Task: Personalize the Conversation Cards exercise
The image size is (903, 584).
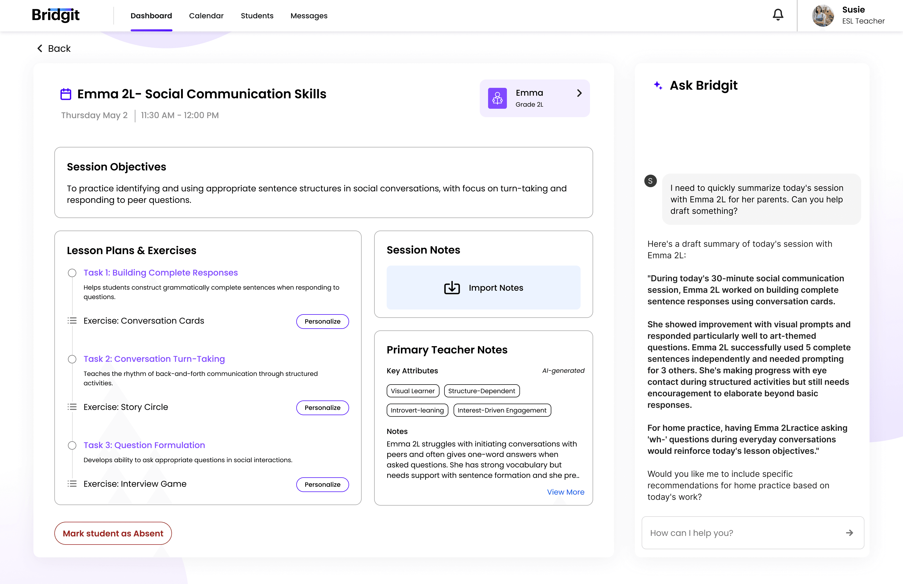Action: tap(322, 321)
